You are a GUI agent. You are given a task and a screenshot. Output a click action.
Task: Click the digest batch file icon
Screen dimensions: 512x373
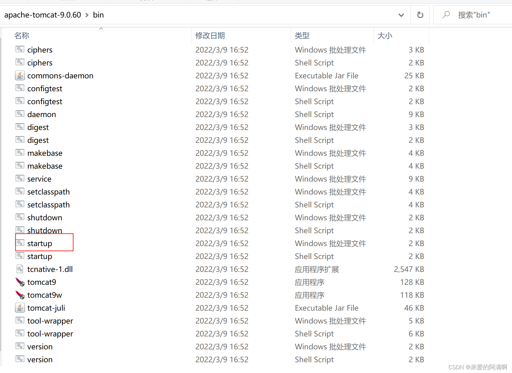tap(20, 127)
